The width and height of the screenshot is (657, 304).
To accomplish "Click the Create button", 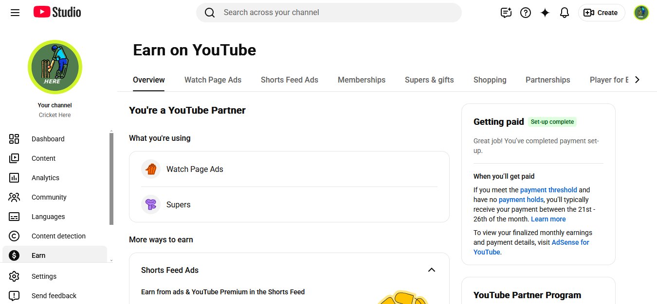I will click(602, 13).
